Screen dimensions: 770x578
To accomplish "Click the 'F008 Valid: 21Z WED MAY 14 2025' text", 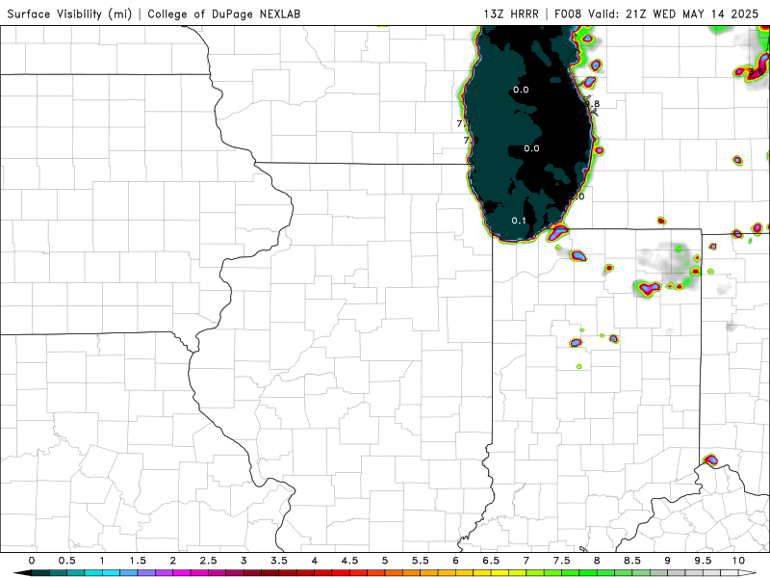I will (656, 13).
